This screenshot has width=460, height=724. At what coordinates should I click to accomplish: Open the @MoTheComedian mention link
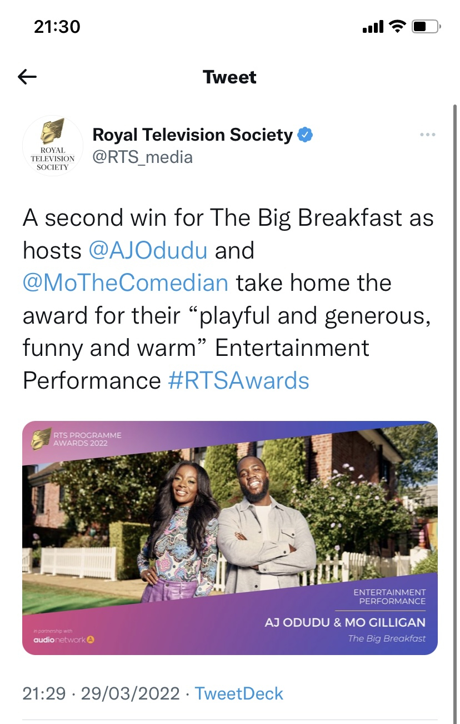tap(126, 282)
